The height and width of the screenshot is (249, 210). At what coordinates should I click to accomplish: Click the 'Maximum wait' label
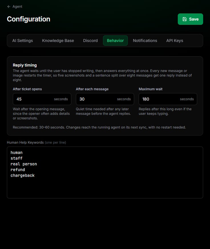[x=150, y=89]
